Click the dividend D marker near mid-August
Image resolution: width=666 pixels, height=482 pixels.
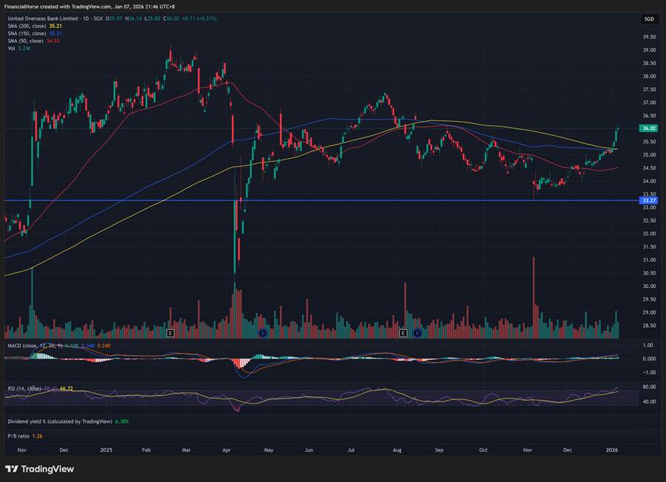[417, 334]
